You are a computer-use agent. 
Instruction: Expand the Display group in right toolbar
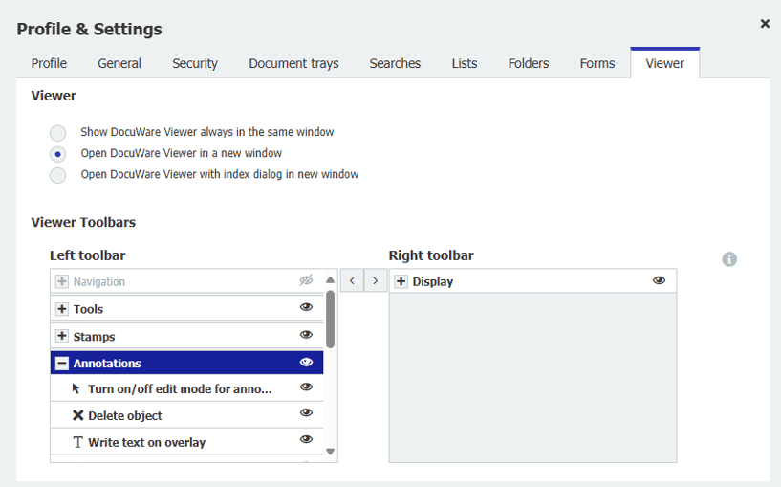pos(401,281)
